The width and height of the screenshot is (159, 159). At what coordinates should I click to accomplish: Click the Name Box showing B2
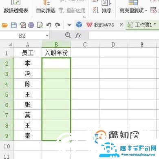[22, 36]
